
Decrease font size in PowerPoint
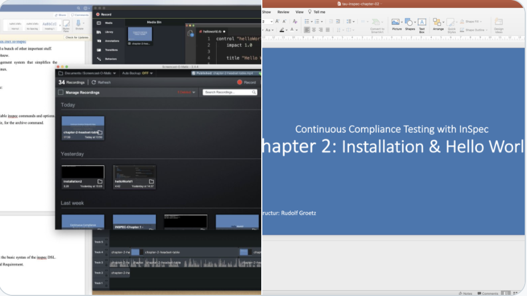285,21
